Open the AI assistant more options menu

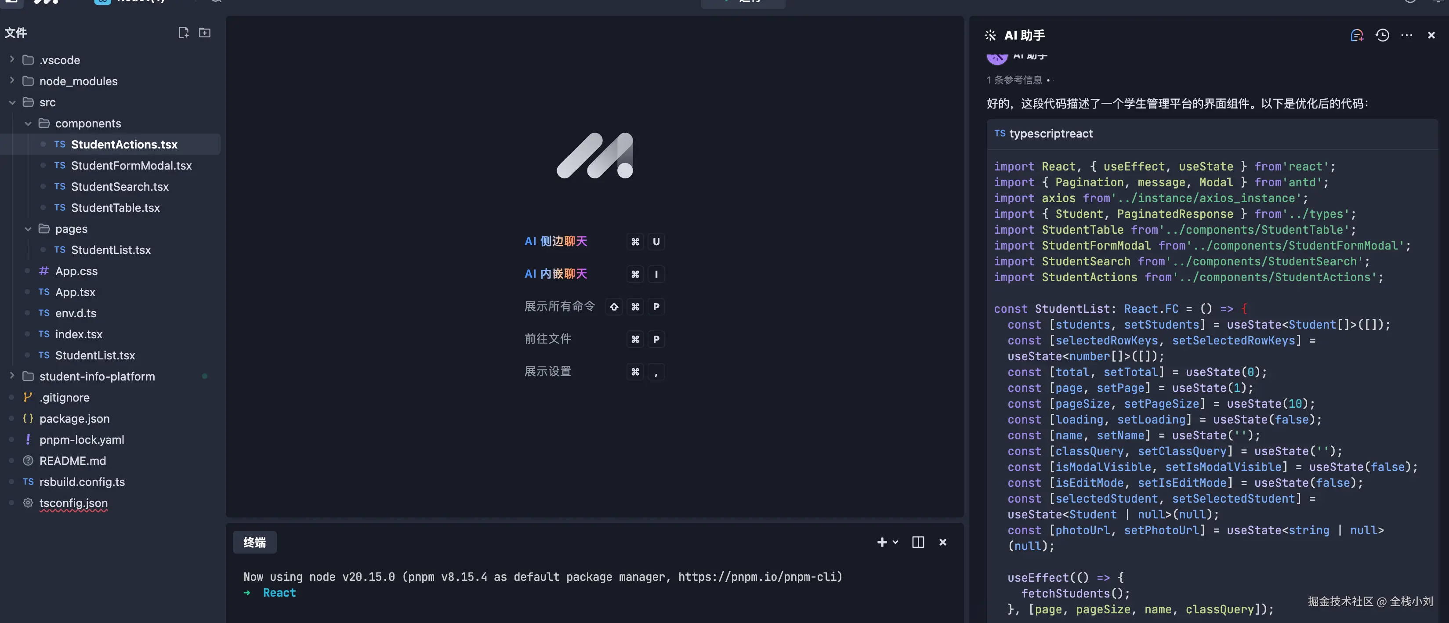click(1407, 36)
